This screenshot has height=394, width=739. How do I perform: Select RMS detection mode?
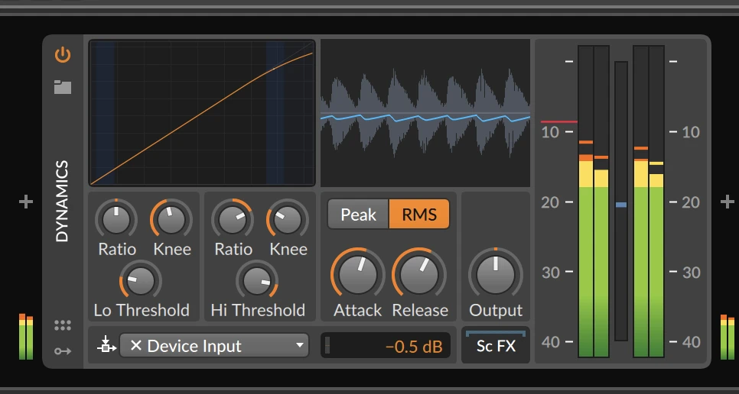419,215
